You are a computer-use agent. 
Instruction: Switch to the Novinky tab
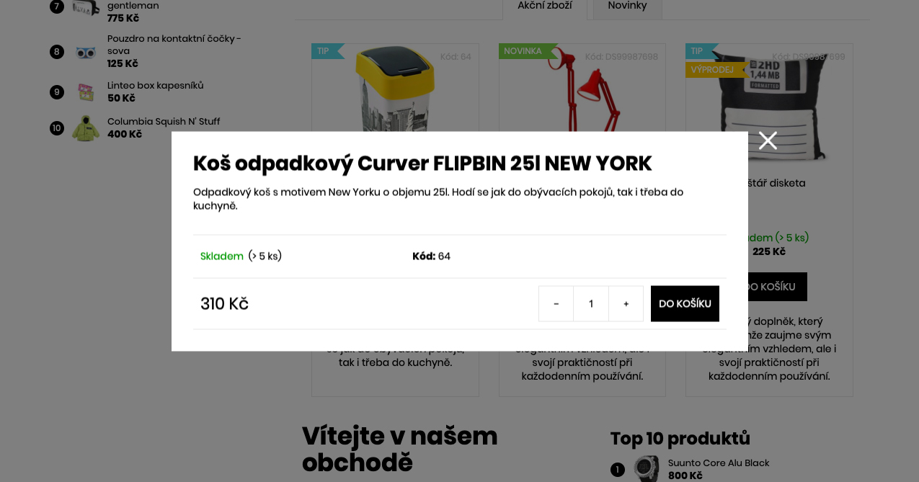pyautogui.click(x=627, y=6)
